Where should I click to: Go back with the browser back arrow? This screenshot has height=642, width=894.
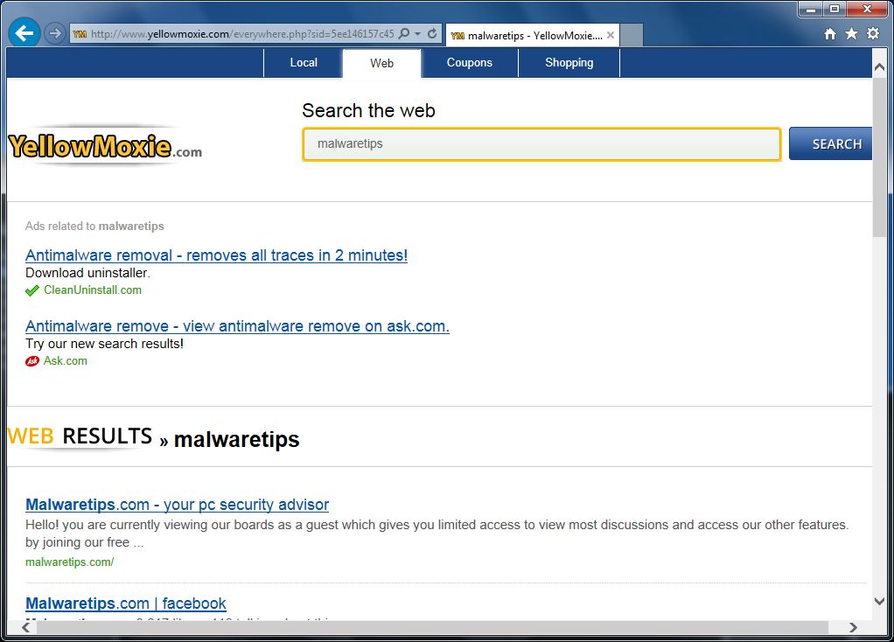(x=24, y=33)
